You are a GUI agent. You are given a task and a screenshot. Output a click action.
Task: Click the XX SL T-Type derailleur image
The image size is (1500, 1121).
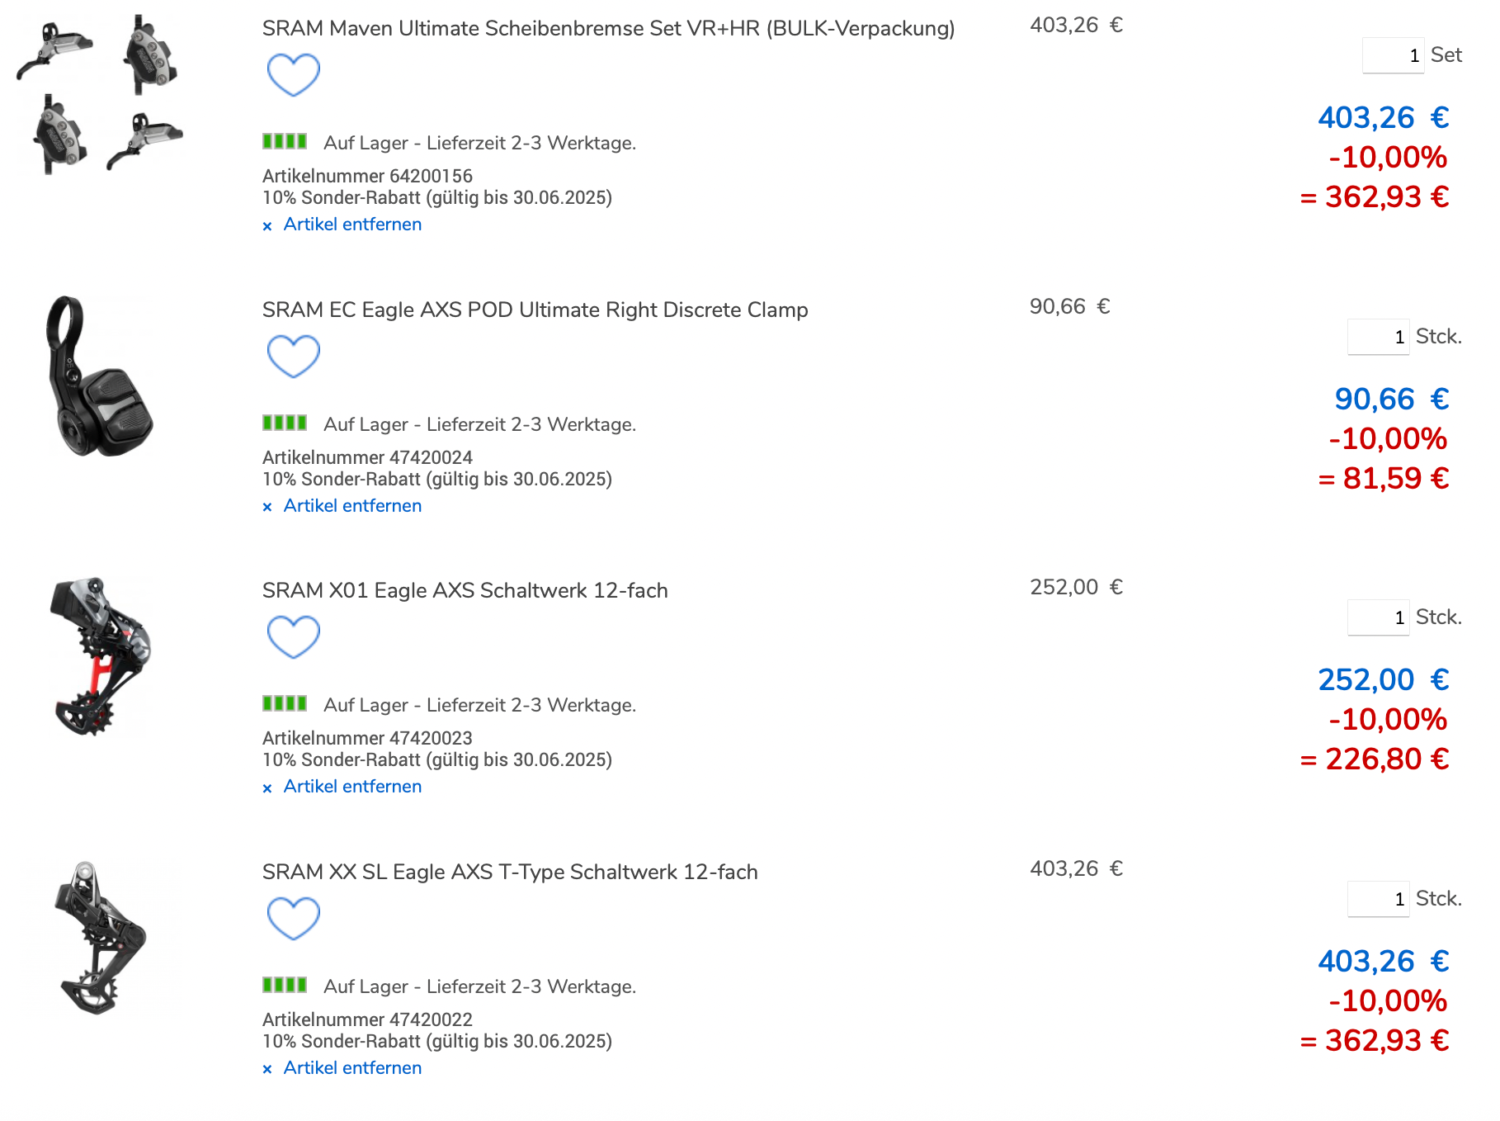point(100,939)
